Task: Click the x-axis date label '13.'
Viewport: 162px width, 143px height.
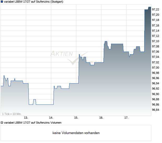Action: click(x=26, y=118)
